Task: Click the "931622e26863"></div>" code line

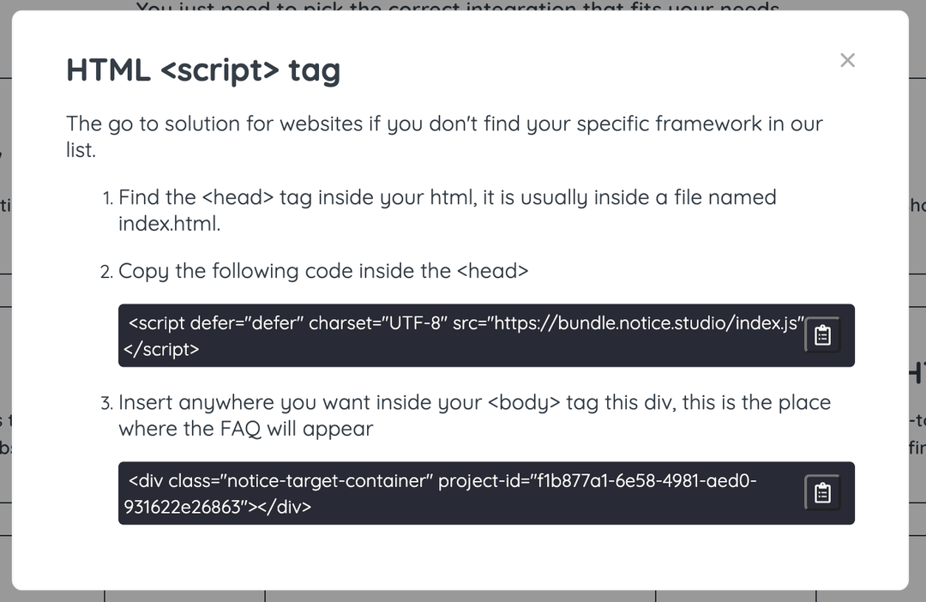Action: point(217,507)
